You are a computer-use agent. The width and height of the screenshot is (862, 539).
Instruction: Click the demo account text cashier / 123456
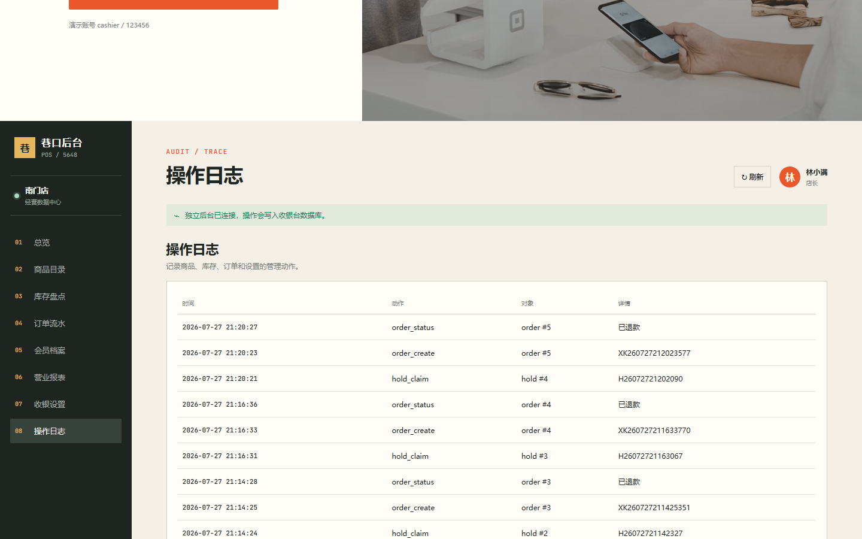point(109,25)
